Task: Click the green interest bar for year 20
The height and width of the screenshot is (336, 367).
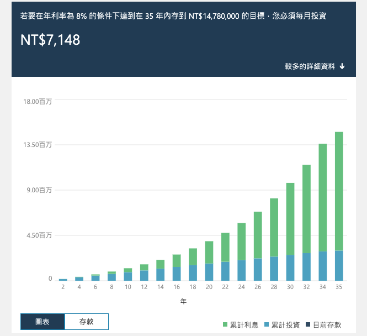Action: 209,253
